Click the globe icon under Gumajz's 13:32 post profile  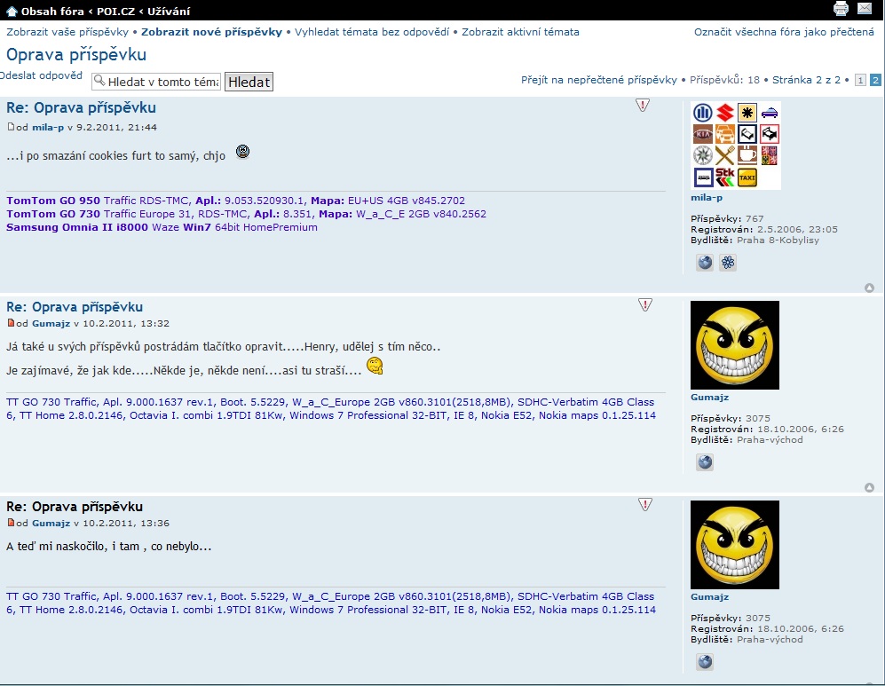coord(705,462)
